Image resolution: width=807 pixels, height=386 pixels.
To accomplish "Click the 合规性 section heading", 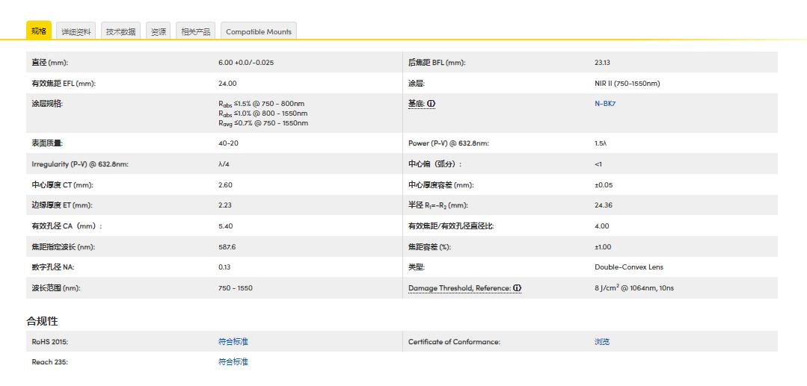I will [x=42, y=321].
